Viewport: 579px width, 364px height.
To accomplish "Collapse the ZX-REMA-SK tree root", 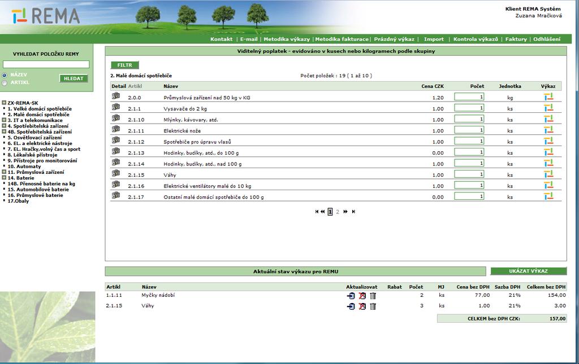I will coord(4,103).
